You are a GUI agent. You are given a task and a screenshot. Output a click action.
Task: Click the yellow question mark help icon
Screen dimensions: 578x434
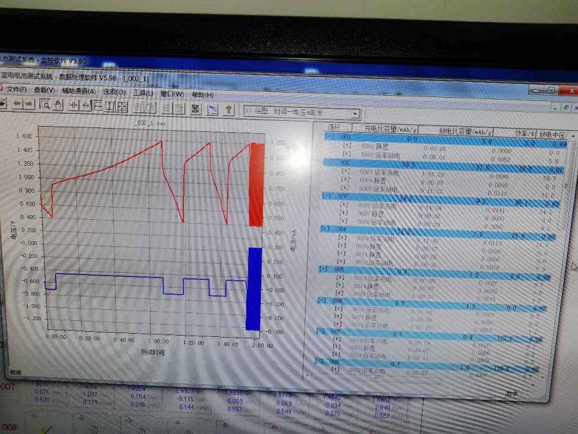[228, 109]
